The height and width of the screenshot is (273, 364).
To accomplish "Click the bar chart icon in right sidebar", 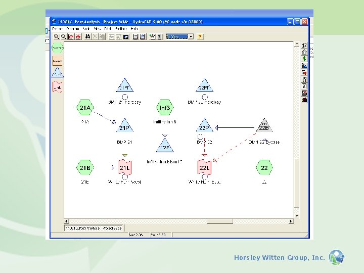I will 304,100.
